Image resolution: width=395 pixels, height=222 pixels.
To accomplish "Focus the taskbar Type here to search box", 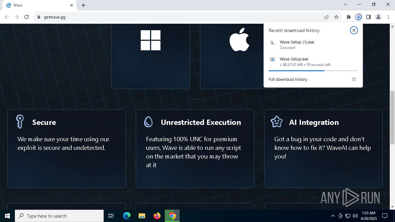I will 59,216.
